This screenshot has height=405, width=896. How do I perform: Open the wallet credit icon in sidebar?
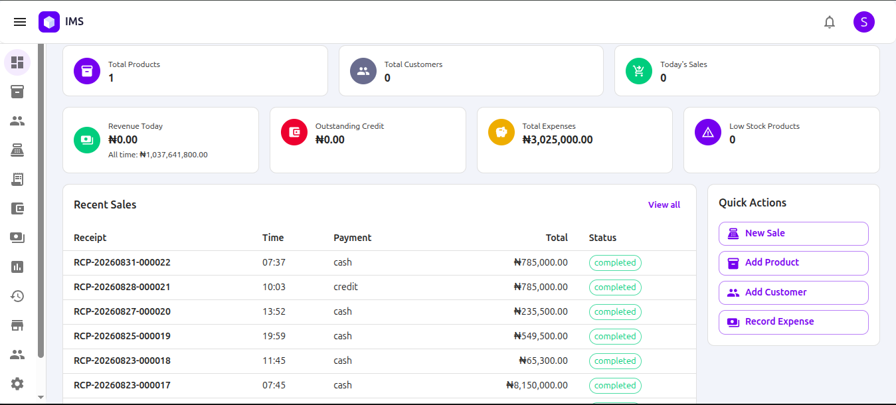17,208
